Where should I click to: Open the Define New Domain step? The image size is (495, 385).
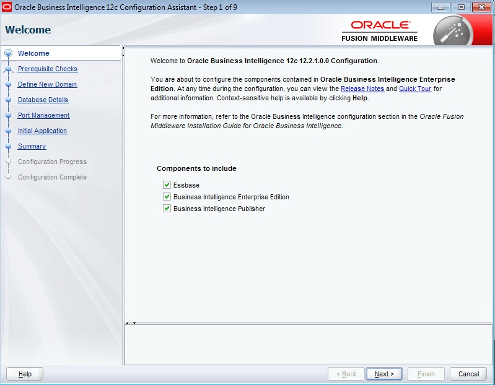(x=47, y=84)
